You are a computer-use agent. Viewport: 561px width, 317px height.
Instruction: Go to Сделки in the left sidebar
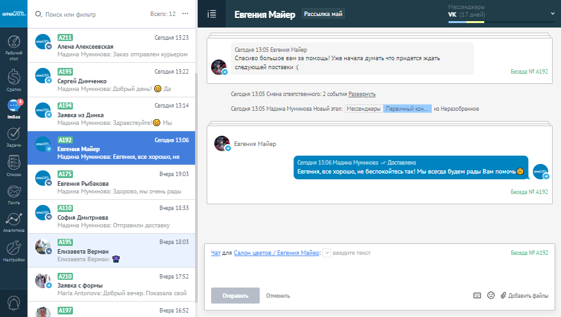pos(13,79)
